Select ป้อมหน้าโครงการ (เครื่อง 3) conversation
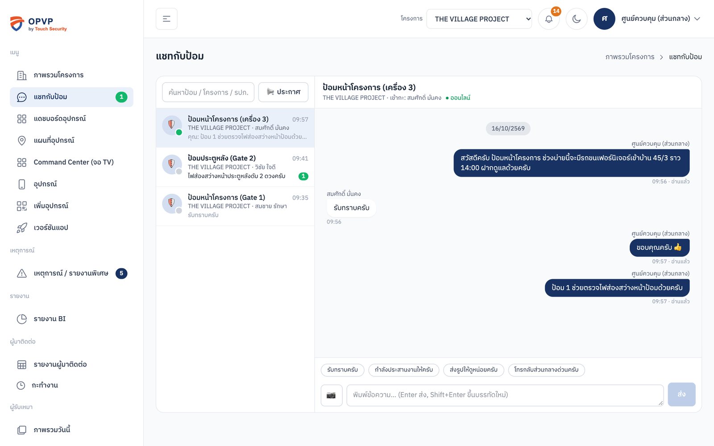The width and height of the screenshot is (714, 446). (235, 128)
